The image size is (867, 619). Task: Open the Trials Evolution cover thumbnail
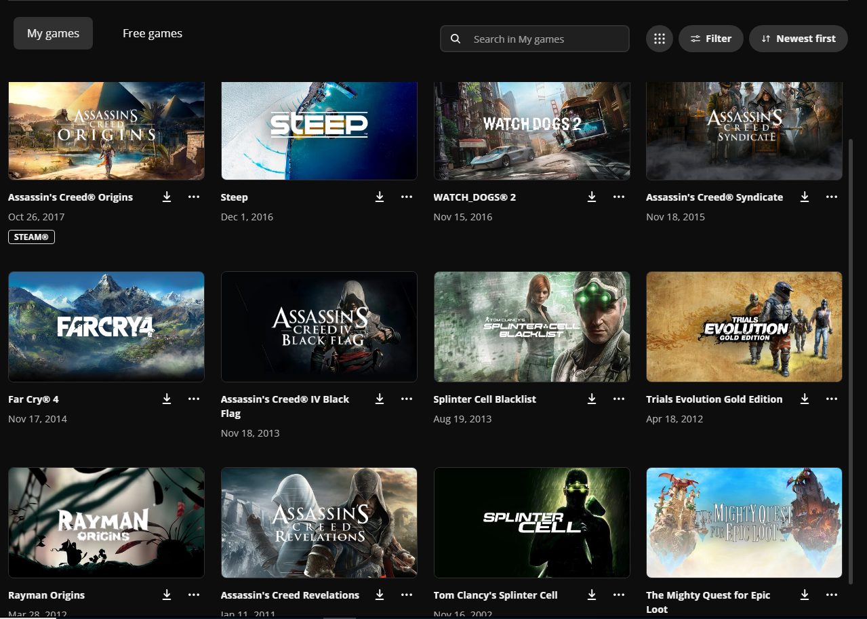pos(744,327)
